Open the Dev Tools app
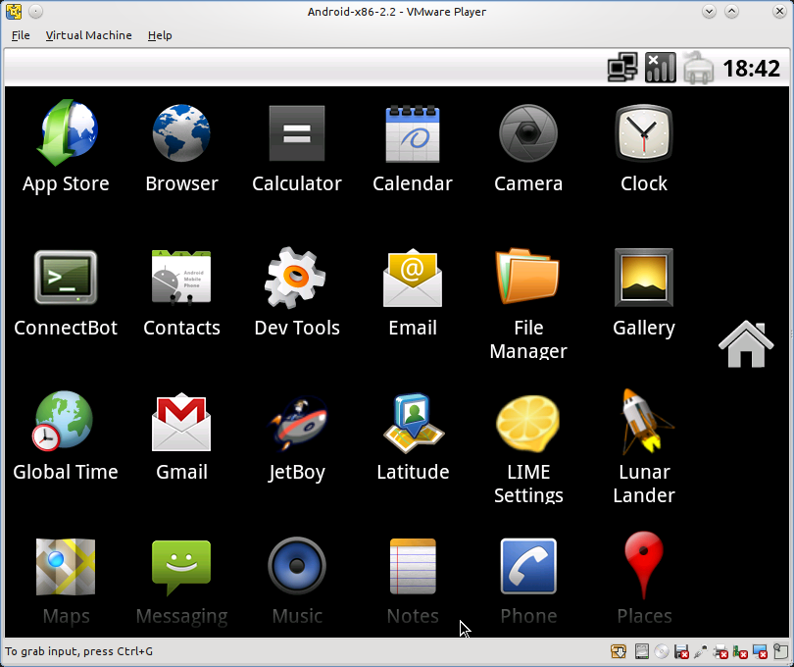794x667 pixels. pos(297,292)
